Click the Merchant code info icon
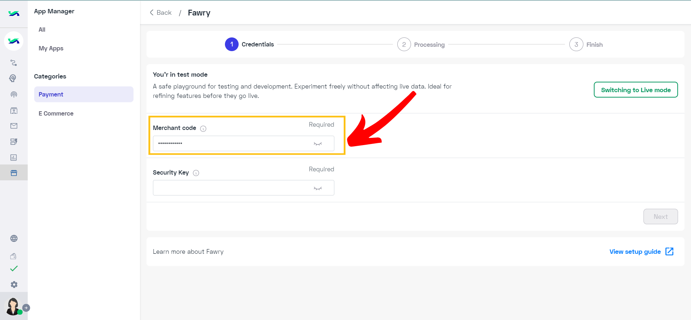Image resolution: width=691 pixels, height=320 pixels. tap(203, 129)
